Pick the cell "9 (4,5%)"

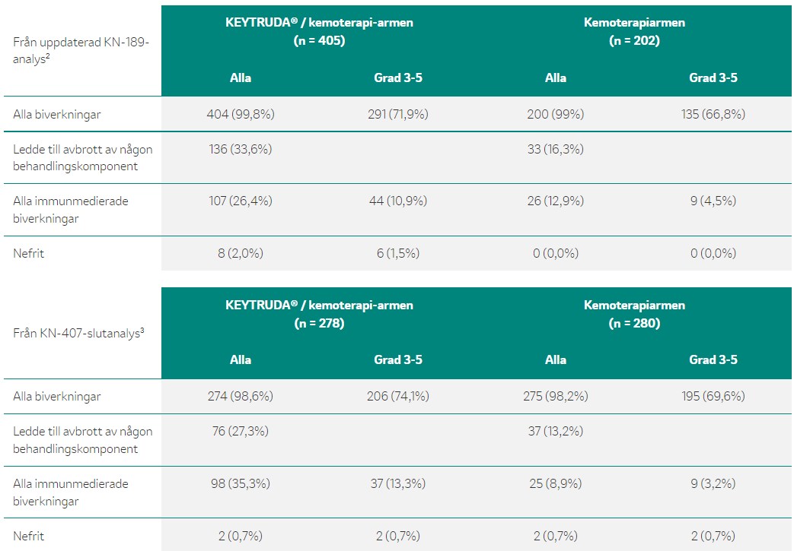(x=713, y=201)
